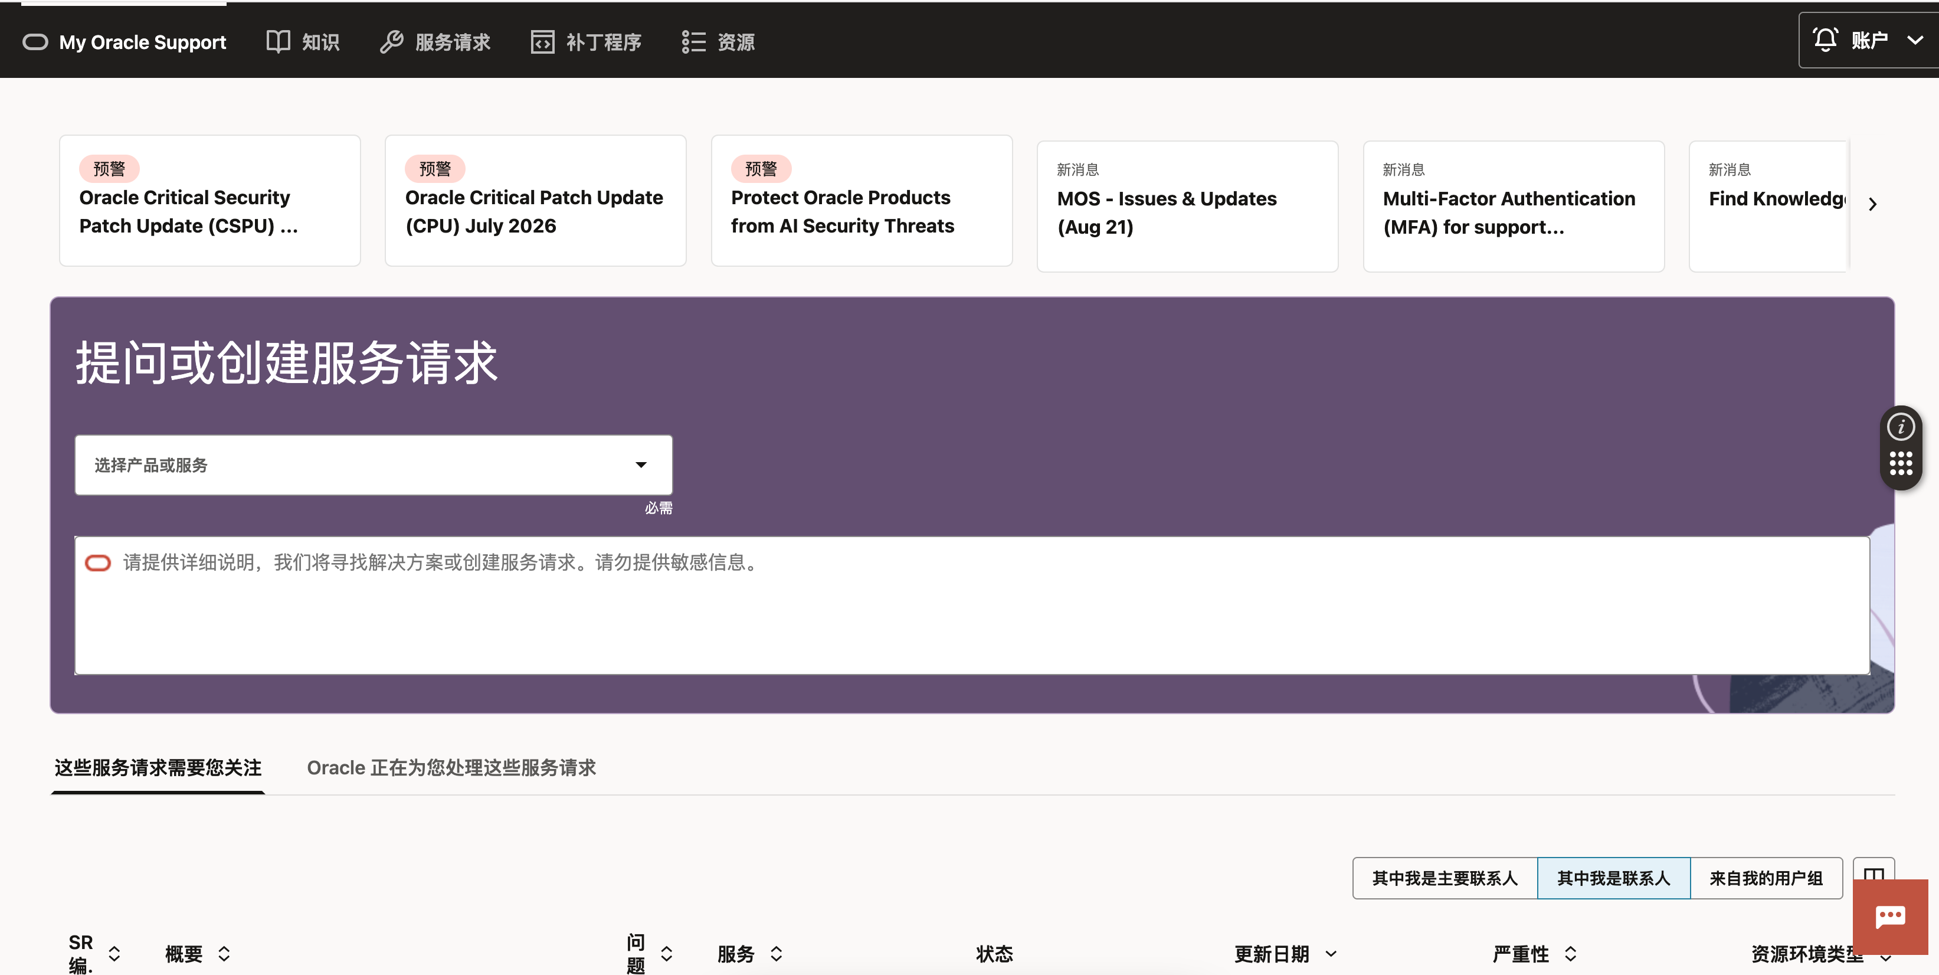This screenshot has height=975, width=1939.
Task: Show next news cards with right arrow
Action: (1873, 204)
